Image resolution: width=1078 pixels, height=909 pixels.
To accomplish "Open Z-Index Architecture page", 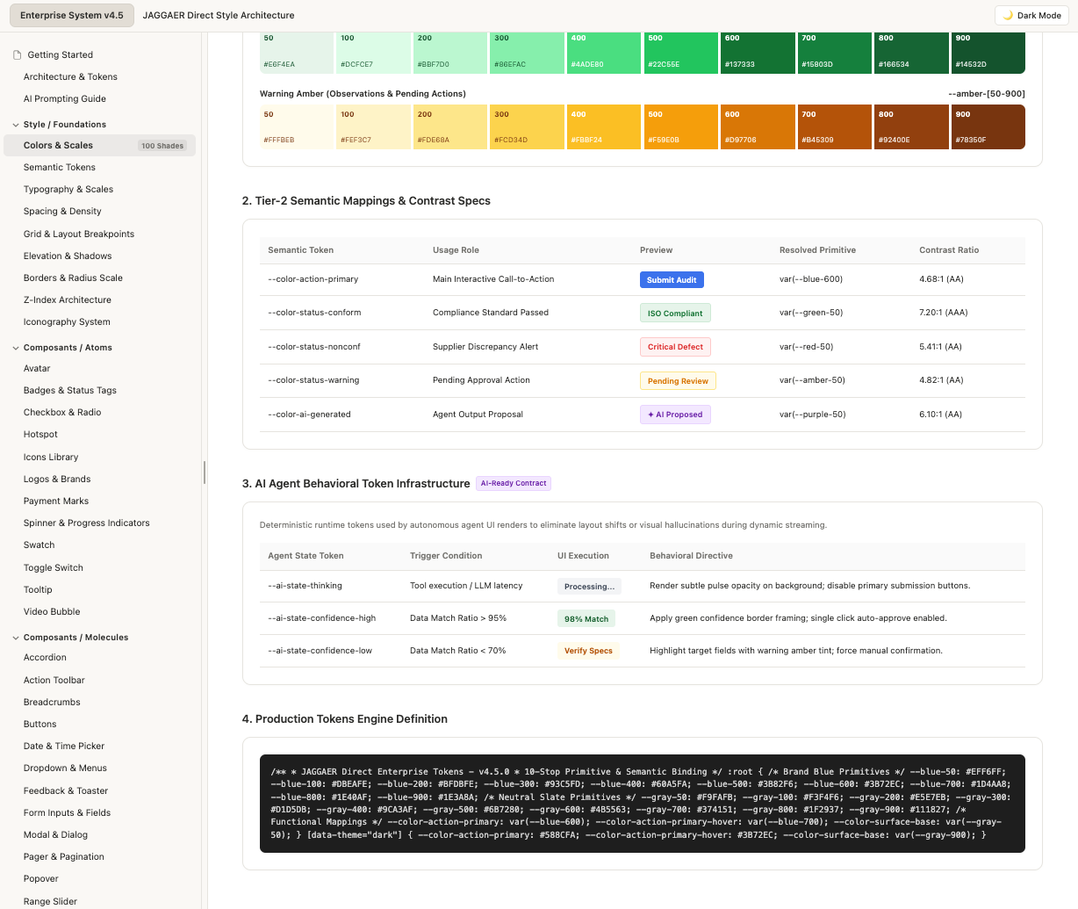I will [68, 299].
